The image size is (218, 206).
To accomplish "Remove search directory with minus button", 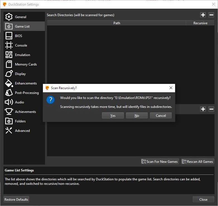I will (211, 15).
